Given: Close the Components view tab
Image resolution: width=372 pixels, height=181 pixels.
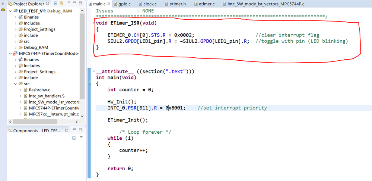Looking at the screenshot, I should pyautogui.click(x=66, y=131).
